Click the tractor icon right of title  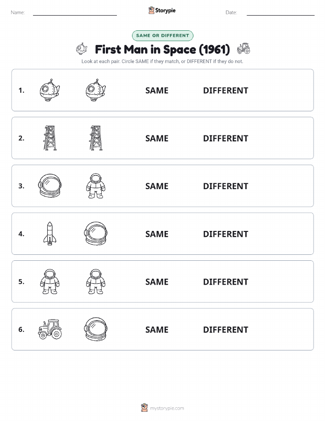click(x=243, y=49)
